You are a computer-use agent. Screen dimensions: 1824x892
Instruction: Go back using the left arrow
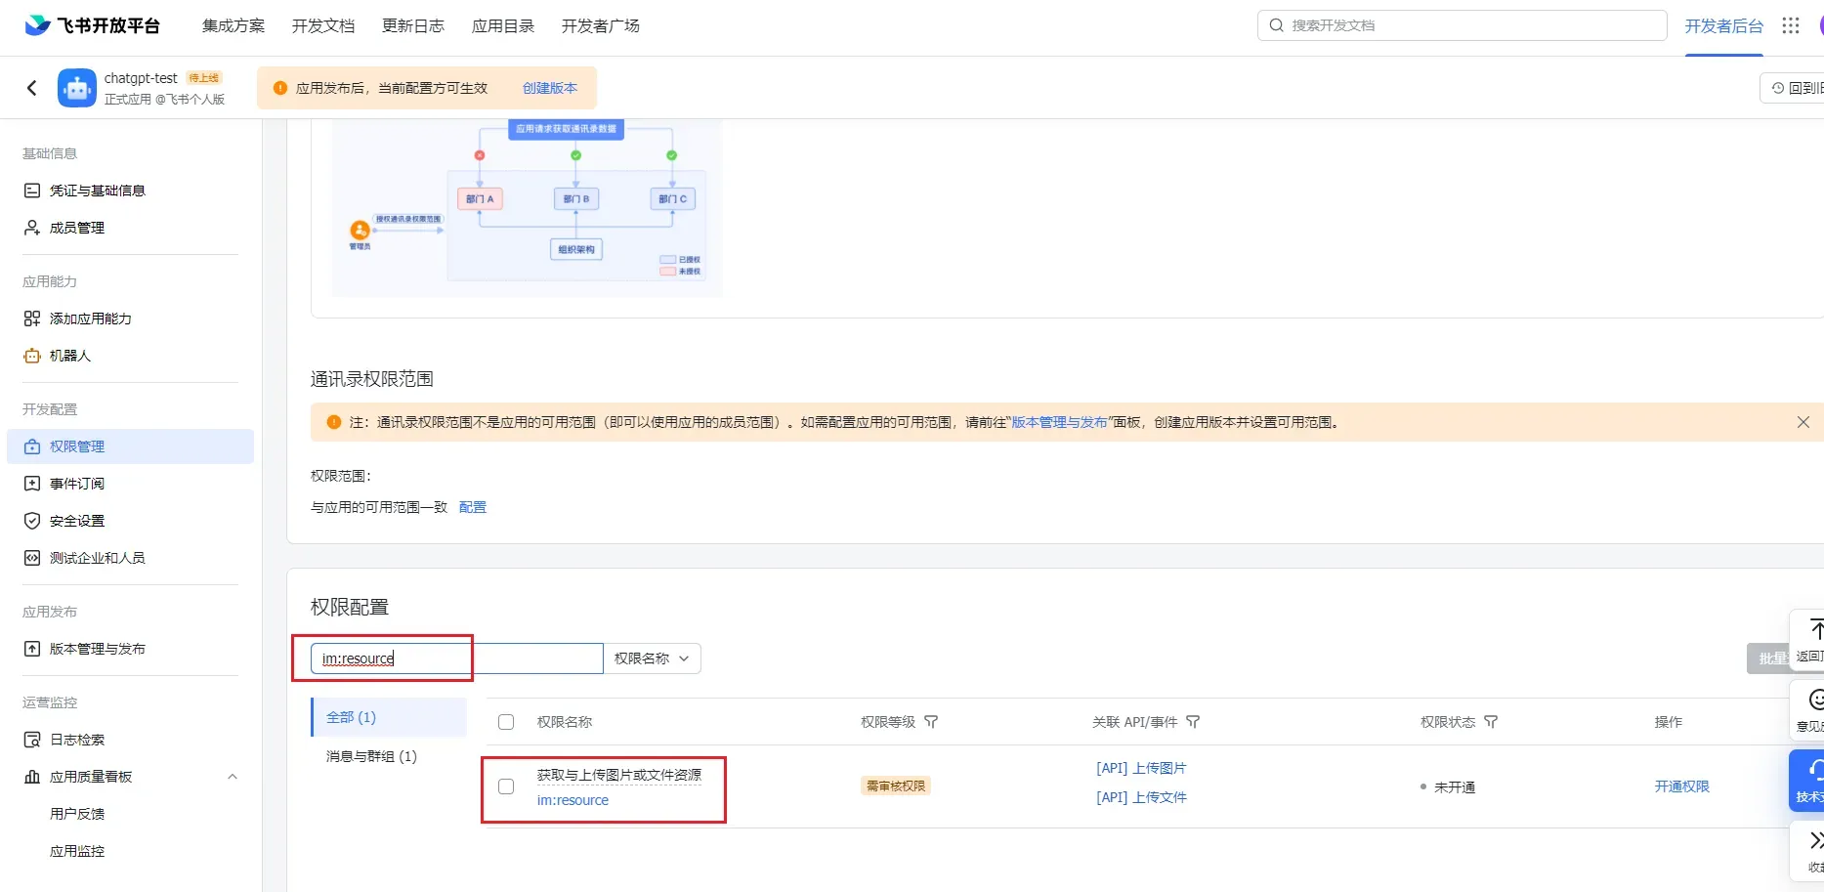click(32, 88)
